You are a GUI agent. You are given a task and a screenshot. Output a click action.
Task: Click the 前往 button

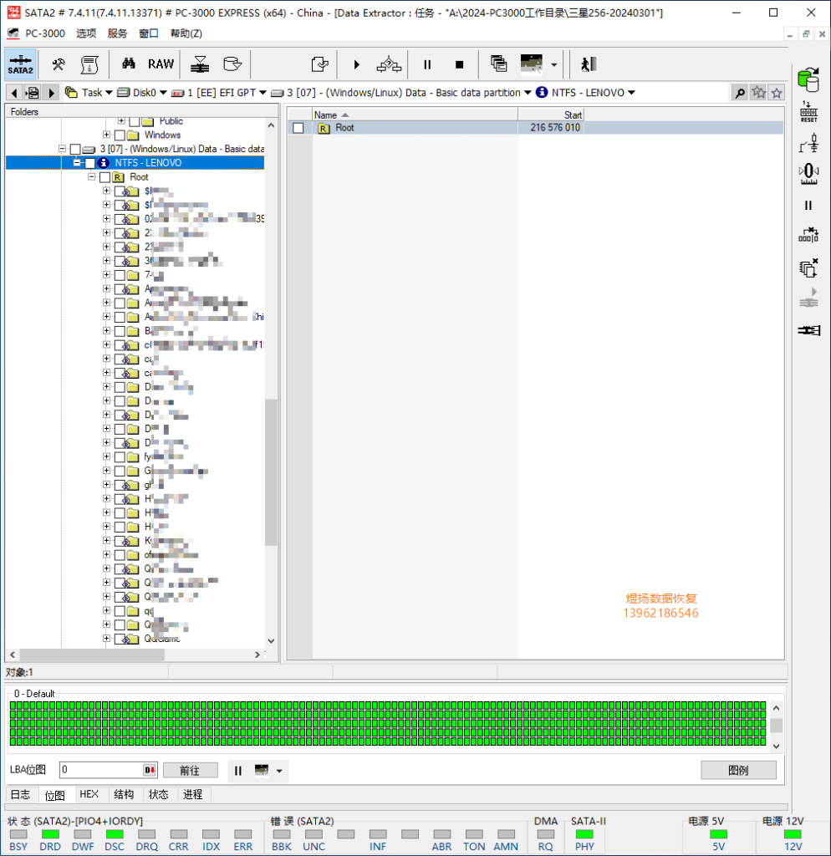tap(190, 770)
